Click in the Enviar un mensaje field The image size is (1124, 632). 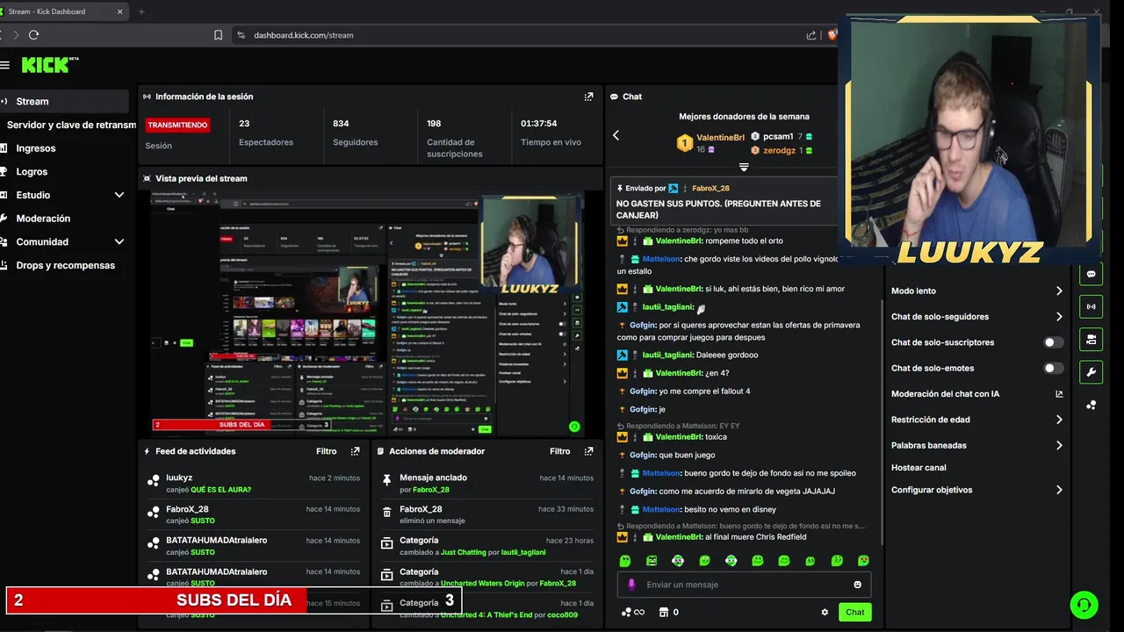coord(742,585)
